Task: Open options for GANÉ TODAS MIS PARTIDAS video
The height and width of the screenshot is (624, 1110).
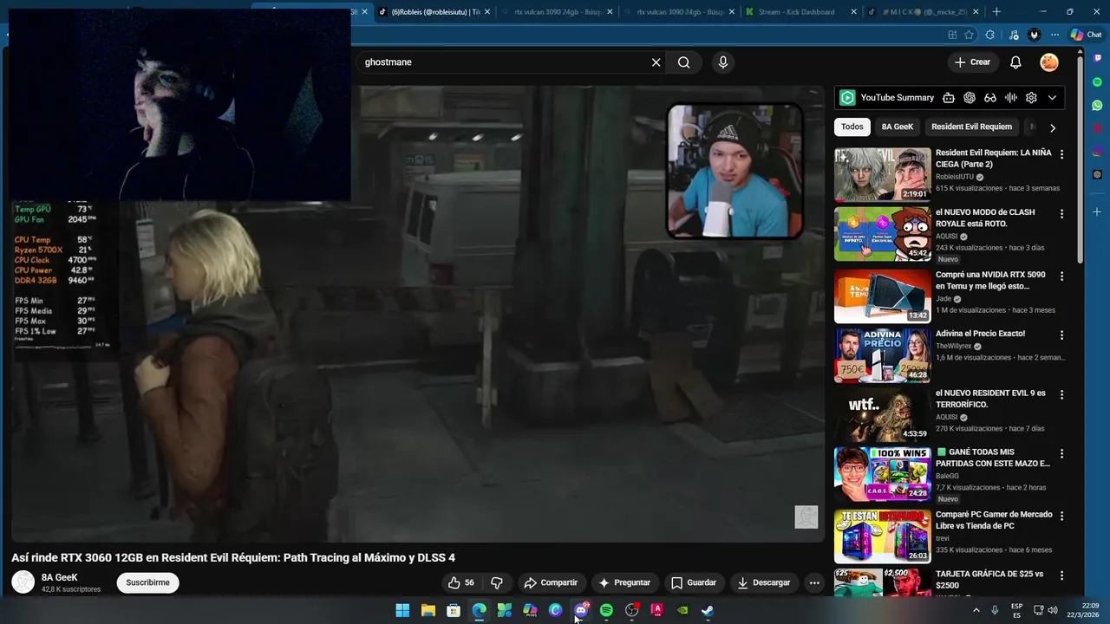Action: pyautogui.click(x=1061, y=453)
